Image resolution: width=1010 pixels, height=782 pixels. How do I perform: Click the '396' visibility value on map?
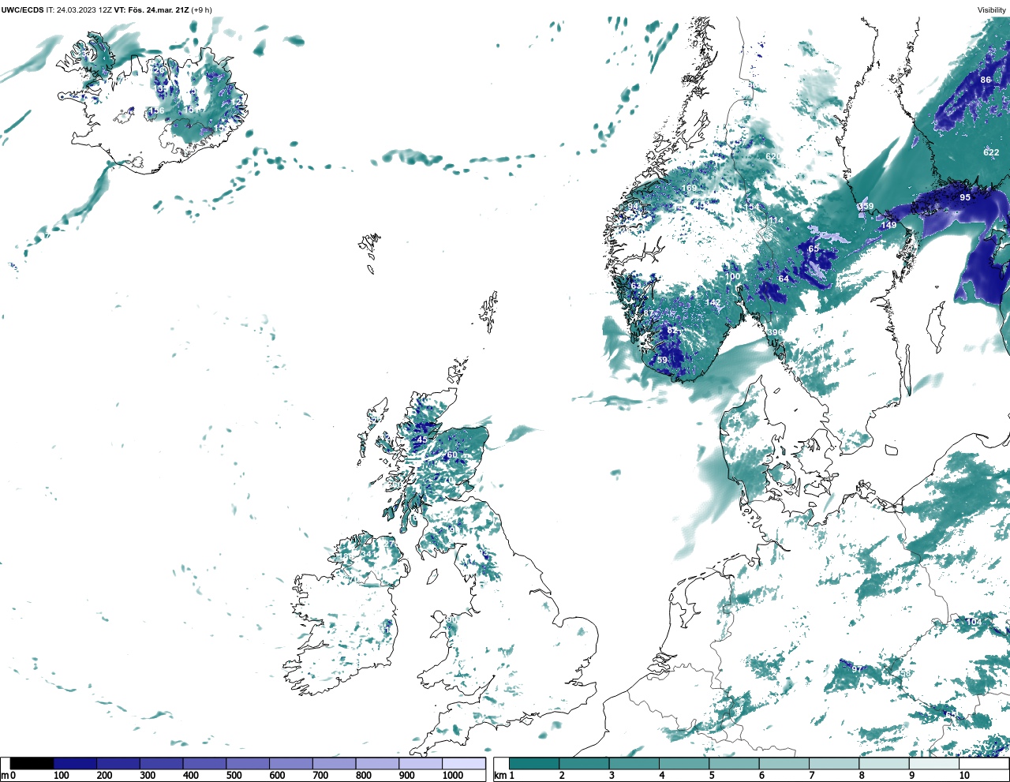coord(776,332)
